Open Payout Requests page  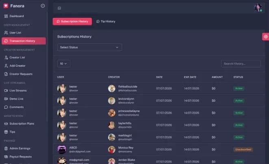coord(24,157)
